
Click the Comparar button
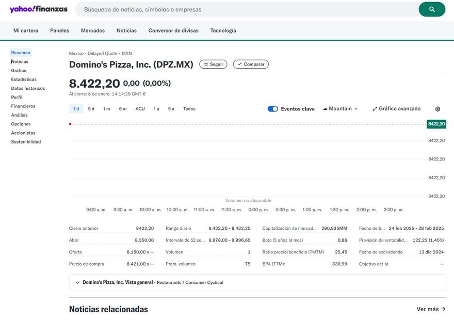pyautogui.click(x=251, y=65)
